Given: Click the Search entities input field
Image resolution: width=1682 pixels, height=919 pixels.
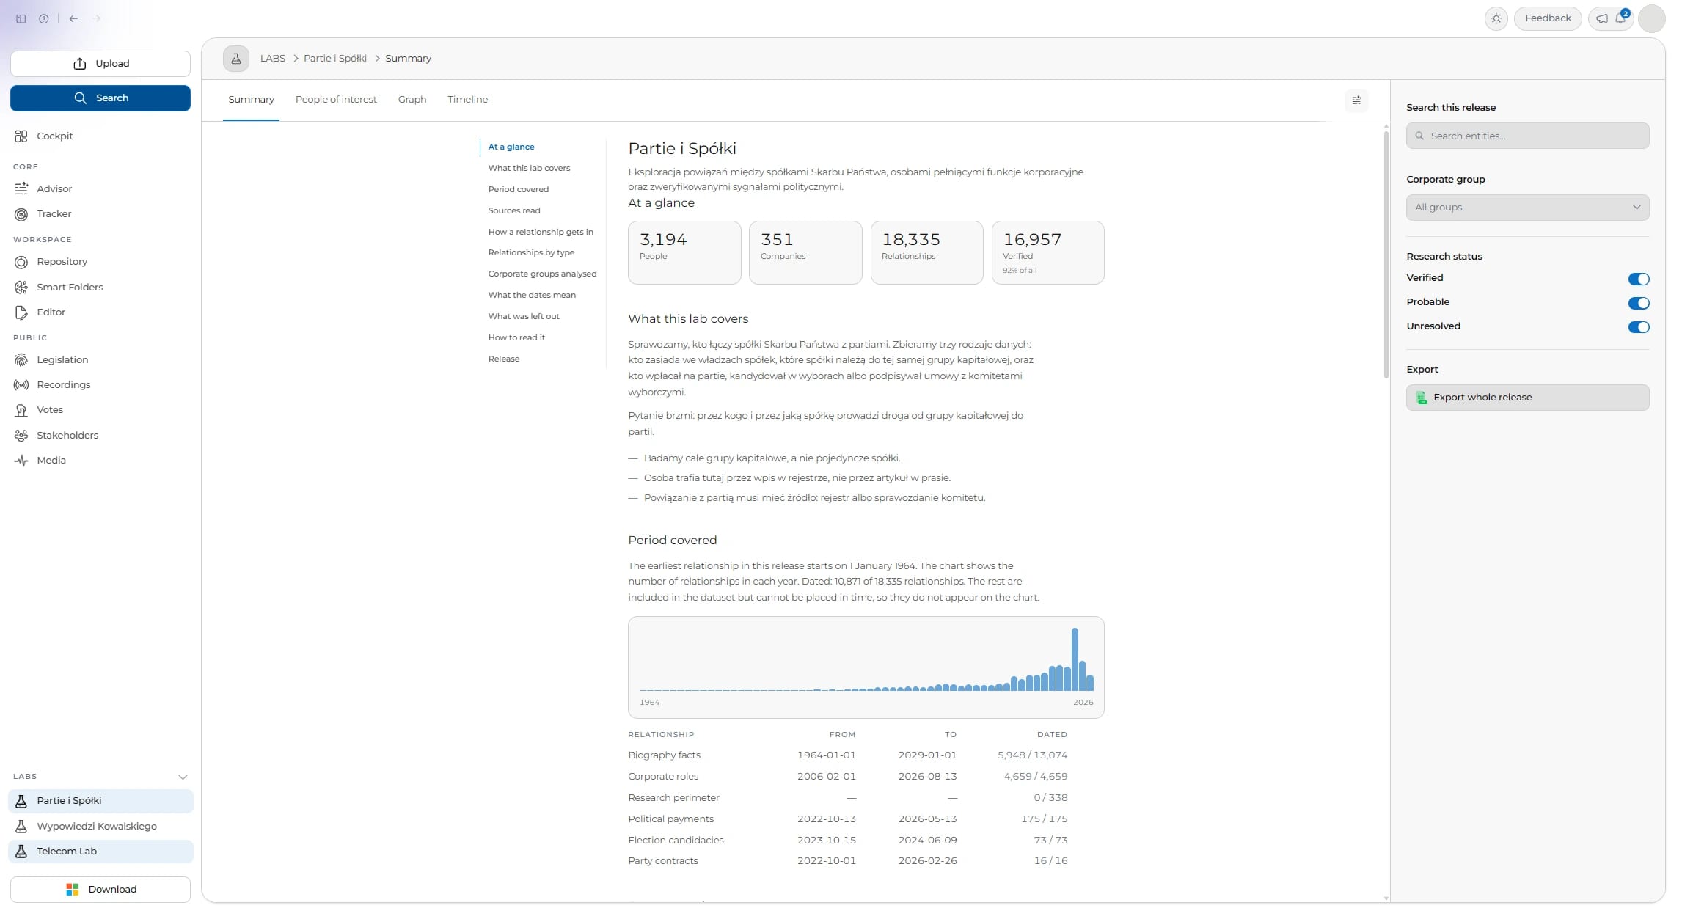Looking at the screenshot, I should 1527,136.
